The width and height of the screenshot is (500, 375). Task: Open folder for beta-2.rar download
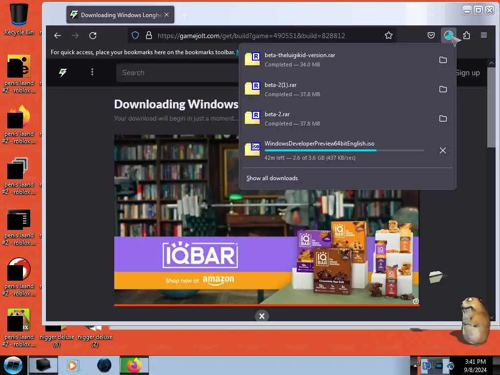point(443,119)
